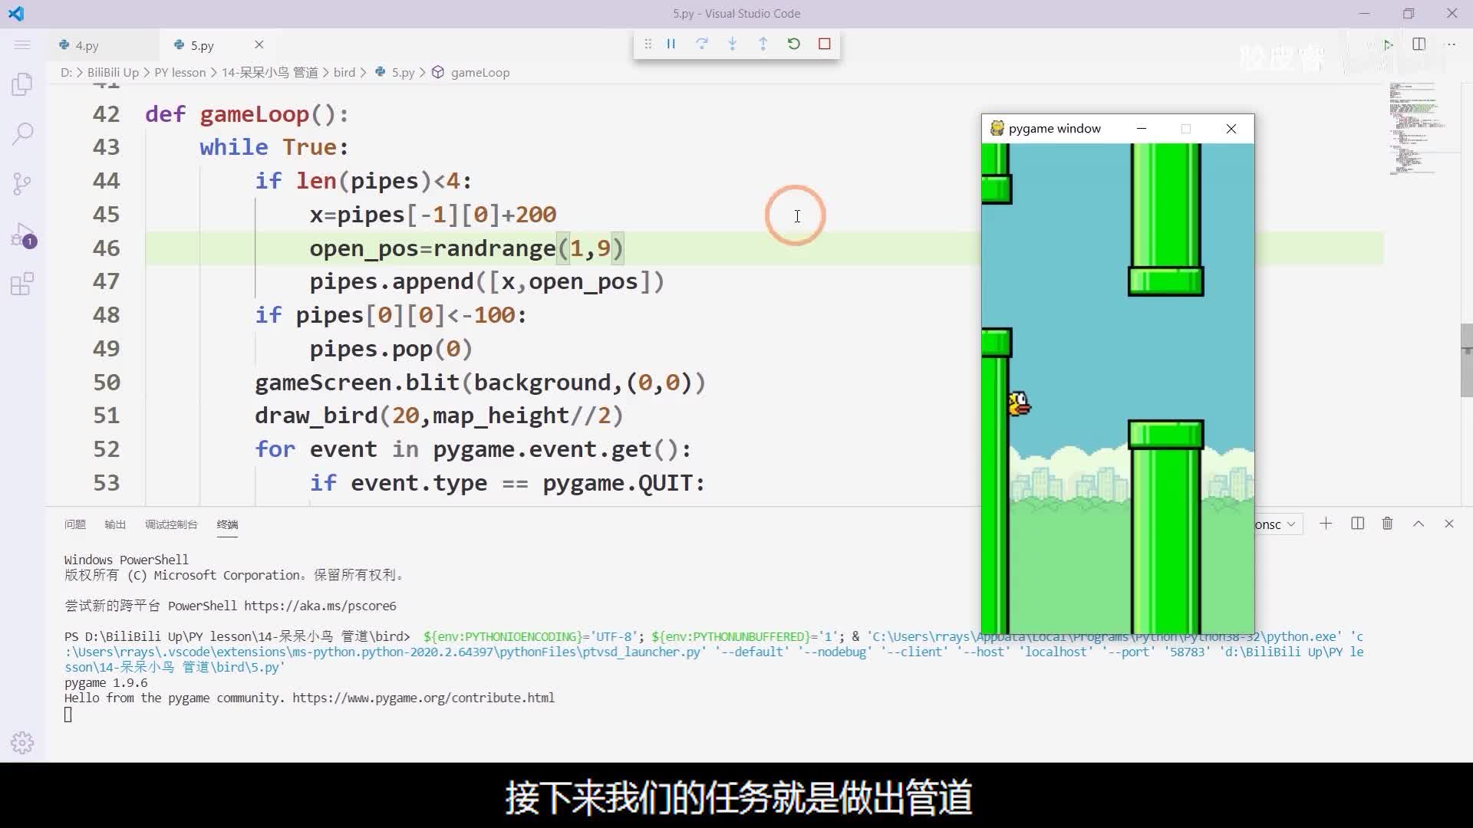The image size is (1473, 828).
Task: Split the editor to the right
Action: point(1419,44)
